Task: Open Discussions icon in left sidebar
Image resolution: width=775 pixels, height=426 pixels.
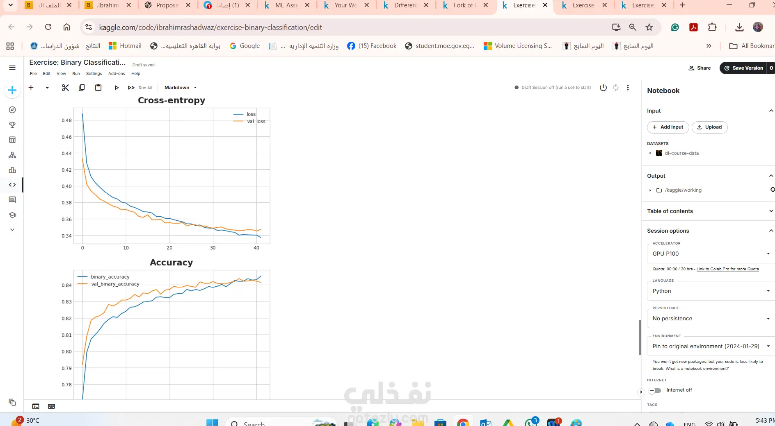Action: (12, 200)
